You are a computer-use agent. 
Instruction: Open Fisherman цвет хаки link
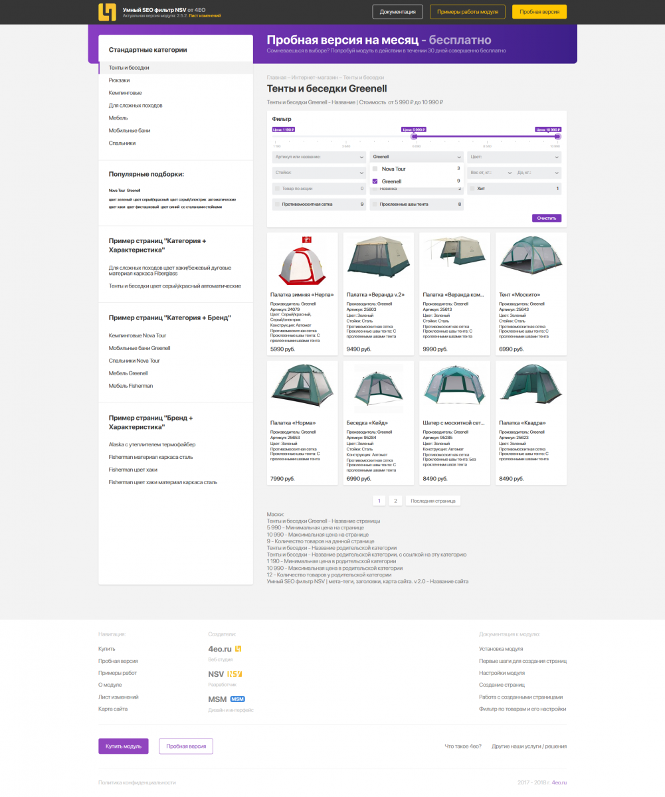coord(133,470)
